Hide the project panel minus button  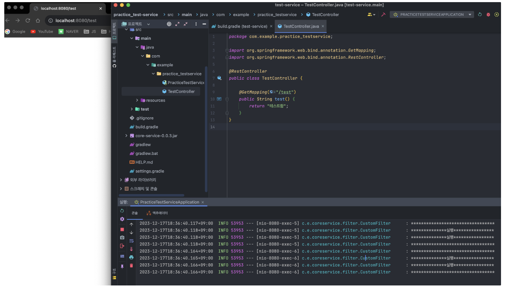click(204, 24)
